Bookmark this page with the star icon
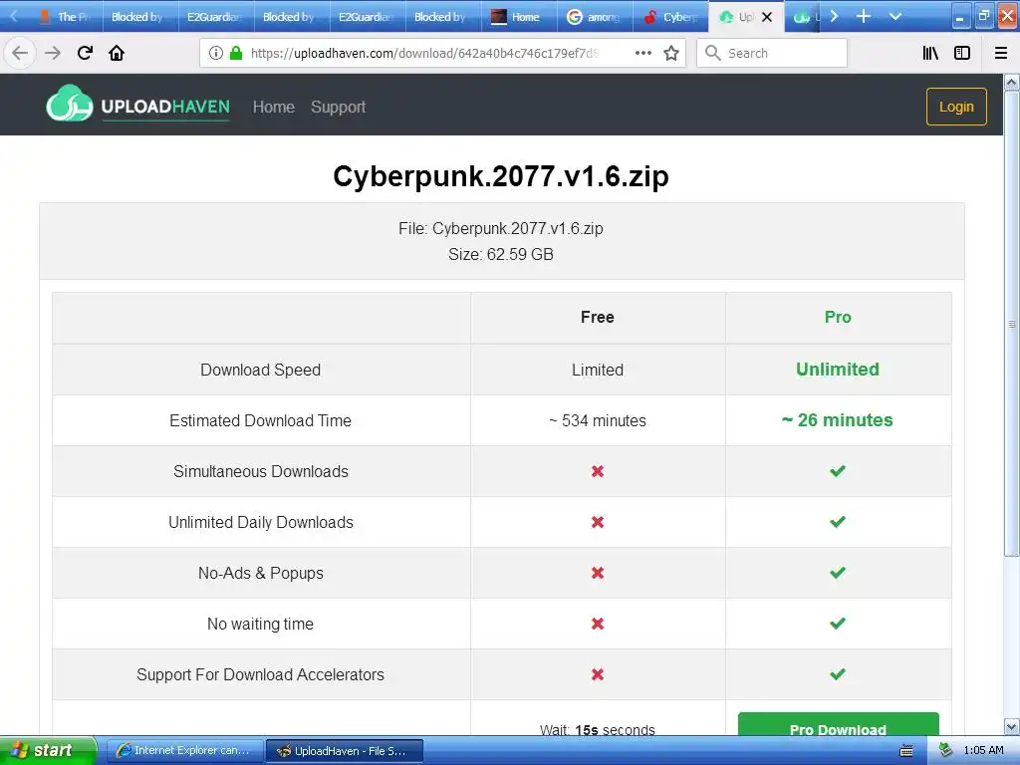1020x765 pixels. [x=671, y=54]
